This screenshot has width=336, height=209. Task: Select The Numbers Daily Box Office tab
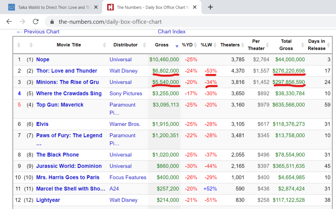[153, 7]
